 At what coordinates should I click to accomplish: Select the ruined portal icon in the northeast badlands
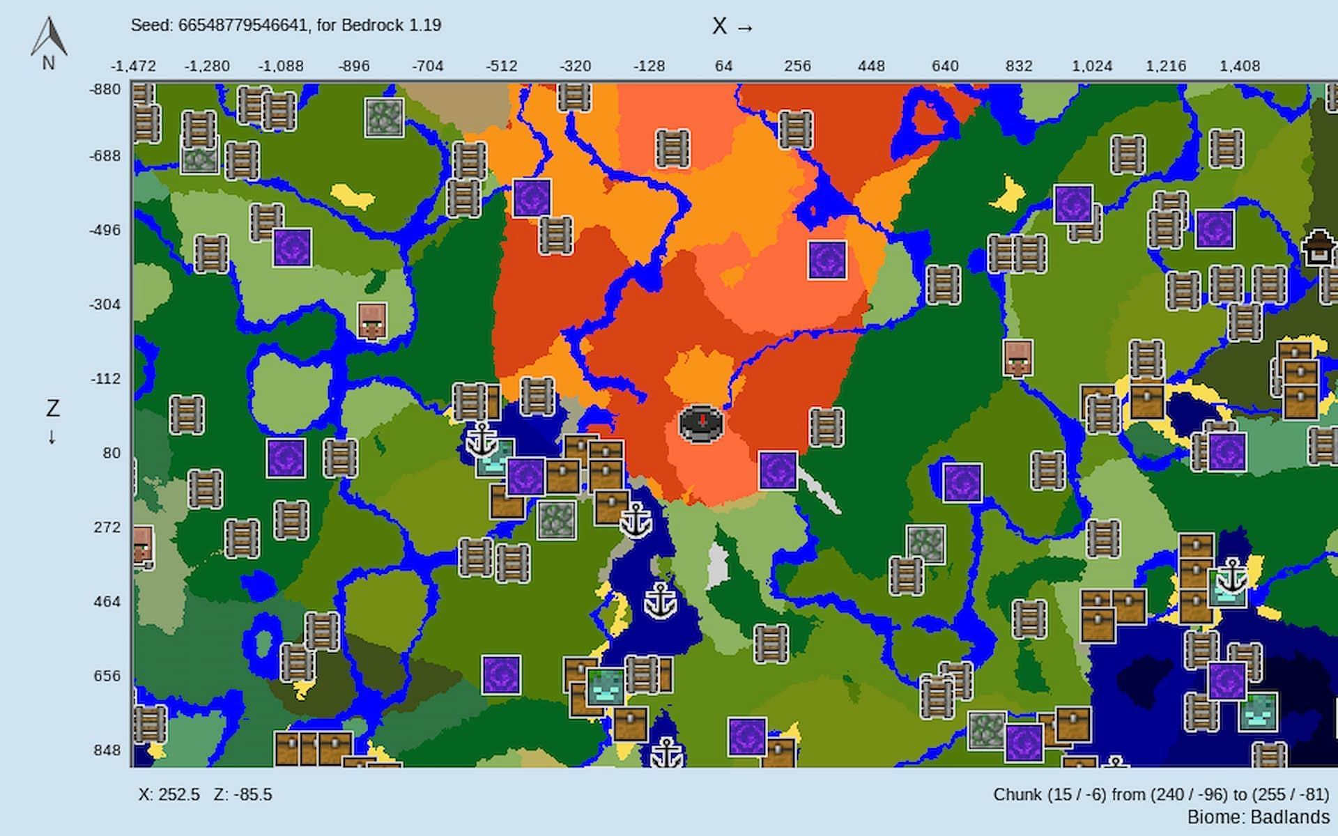pyautogui.click(x=828, y=260)
